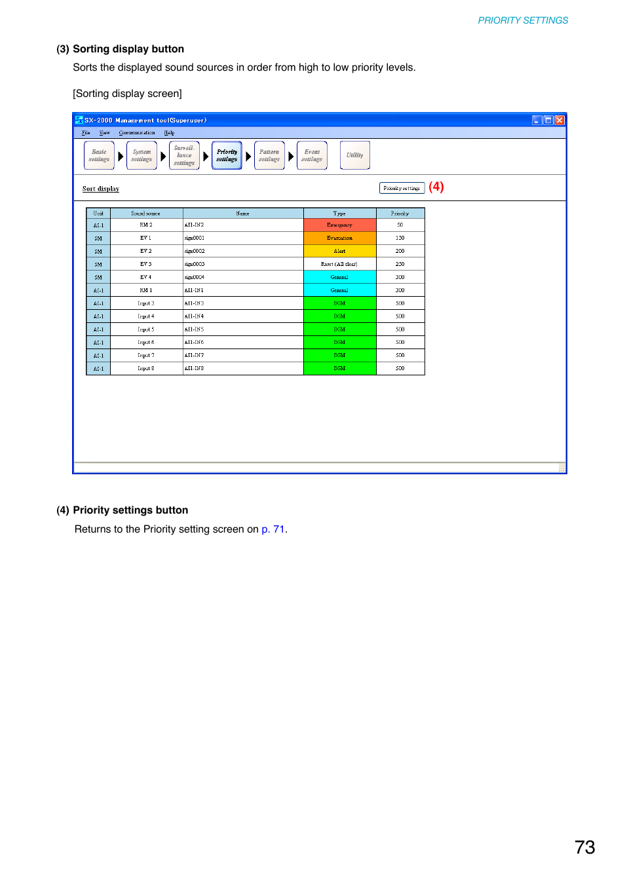This screenshot has height=885, width=625.
Task: Open the Help menu
Action: click(x=169, y=133)
